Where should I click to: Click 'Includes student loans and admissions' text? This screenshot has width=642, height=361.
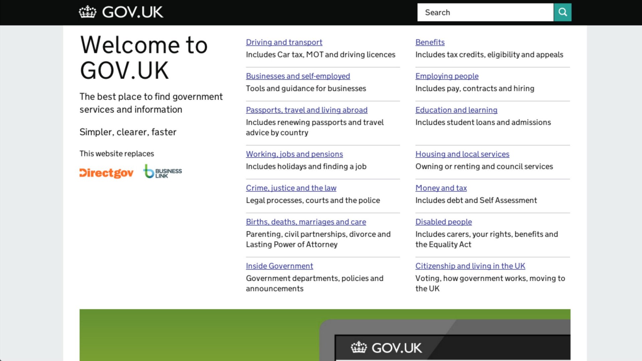(483, 122)
